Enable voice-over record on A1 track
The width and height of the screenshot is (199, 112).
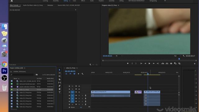coord(86,96)
